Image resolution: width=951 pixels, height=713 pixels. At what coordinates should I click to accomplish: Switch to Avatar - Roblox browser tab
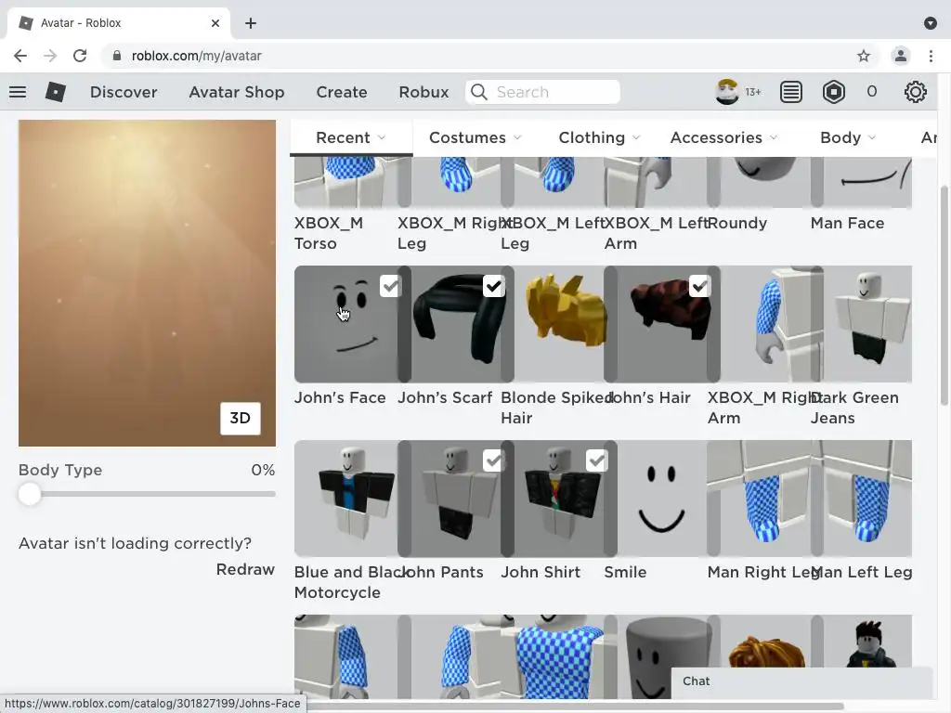click(x=118, y=23)
